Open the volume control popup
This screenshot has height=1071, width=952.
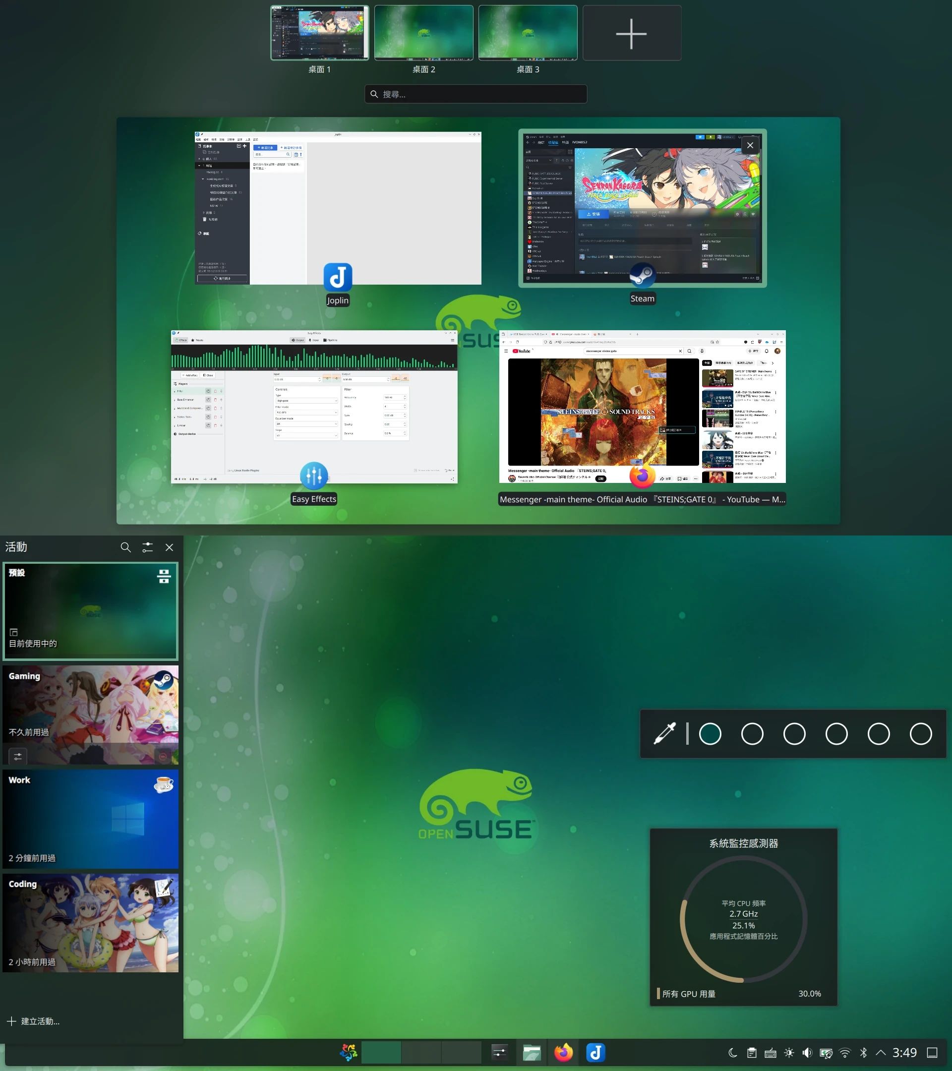click(807, 1053)
